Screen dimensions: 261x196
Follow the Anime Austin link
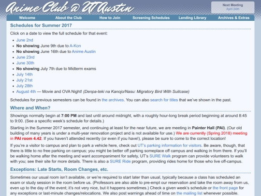click(x=84, y=51)
